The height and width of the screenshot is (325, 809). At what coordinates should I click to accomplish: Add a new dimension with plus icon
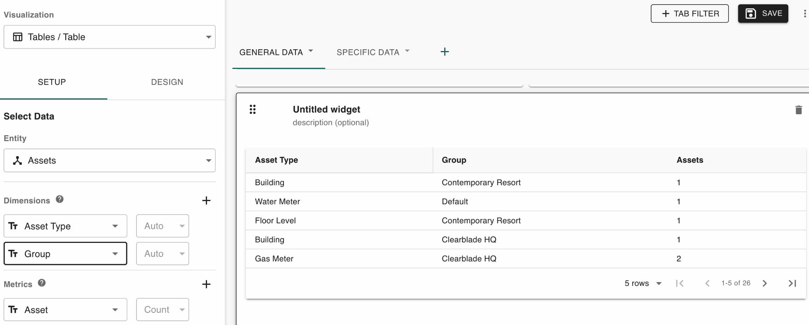pyautogui.click(x=206, y=201)
